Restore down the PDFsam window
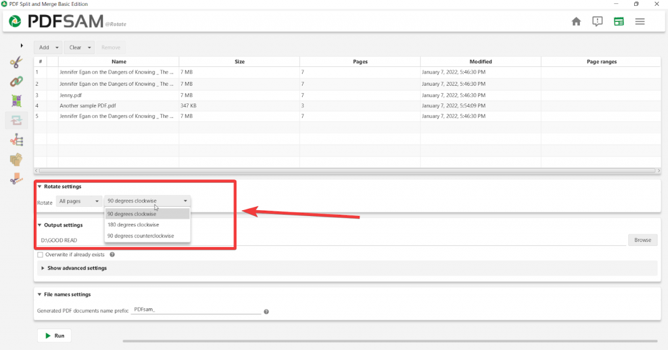The height and width of the screenshot is (350, 668). (x=636, y=4)
